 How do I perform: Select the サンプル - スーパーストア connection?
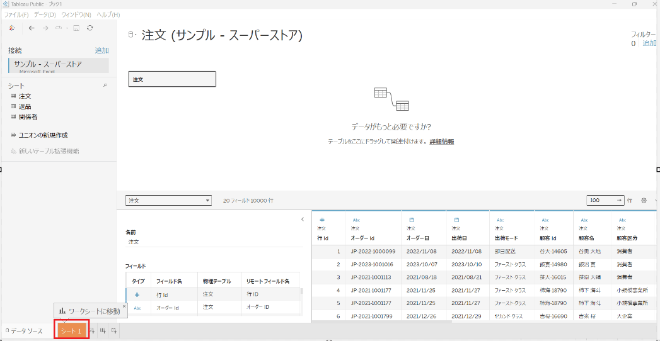tap(59, 65)
